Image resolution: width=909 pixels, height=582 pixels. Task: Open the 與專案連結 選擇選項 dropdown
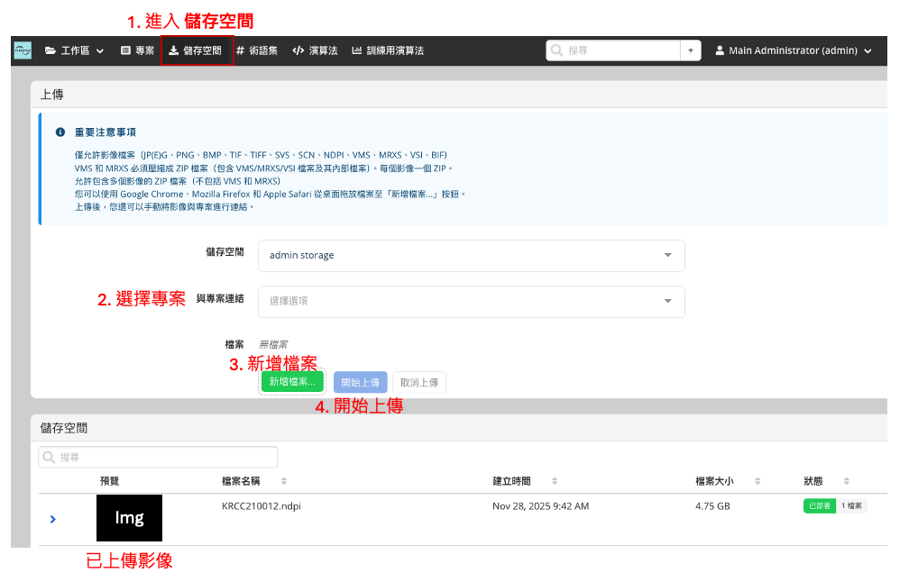point(471,301)
